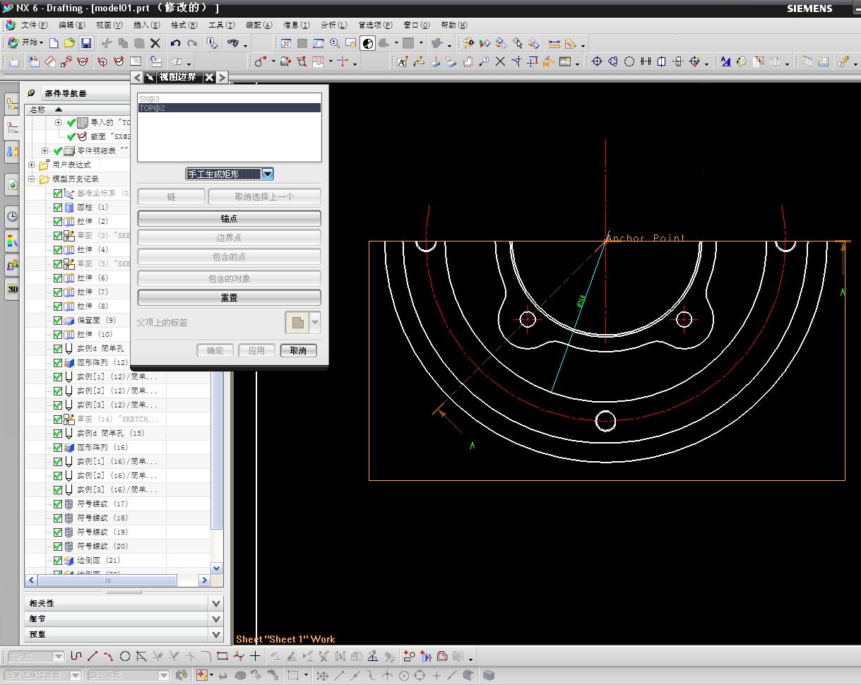Click the Undo arrow icon
This screenshot has height=685, width=861.
pos(176,43)
